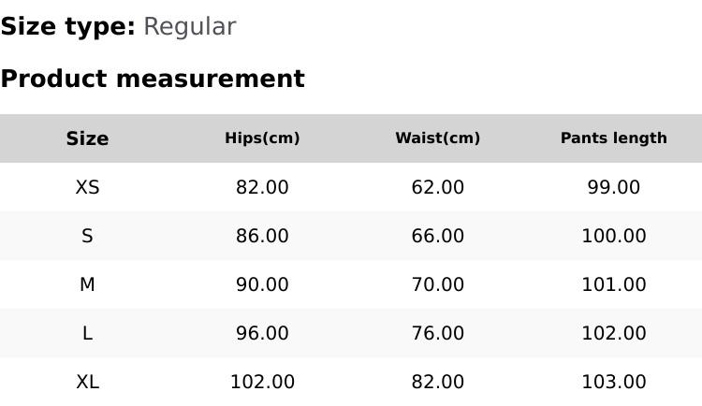Screen dimensions: 702x406
Task: Click the XS pants length 99.00
Action: (x=613, y=188)
